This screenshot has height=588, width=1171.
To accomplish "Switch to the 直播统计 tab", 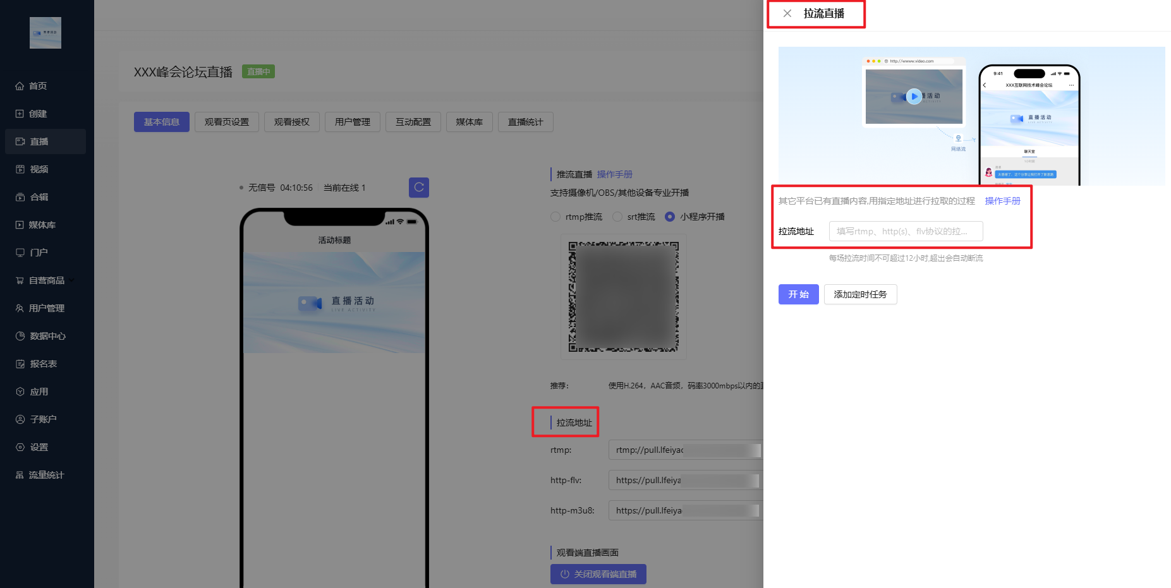I will [x=525, y=122].
